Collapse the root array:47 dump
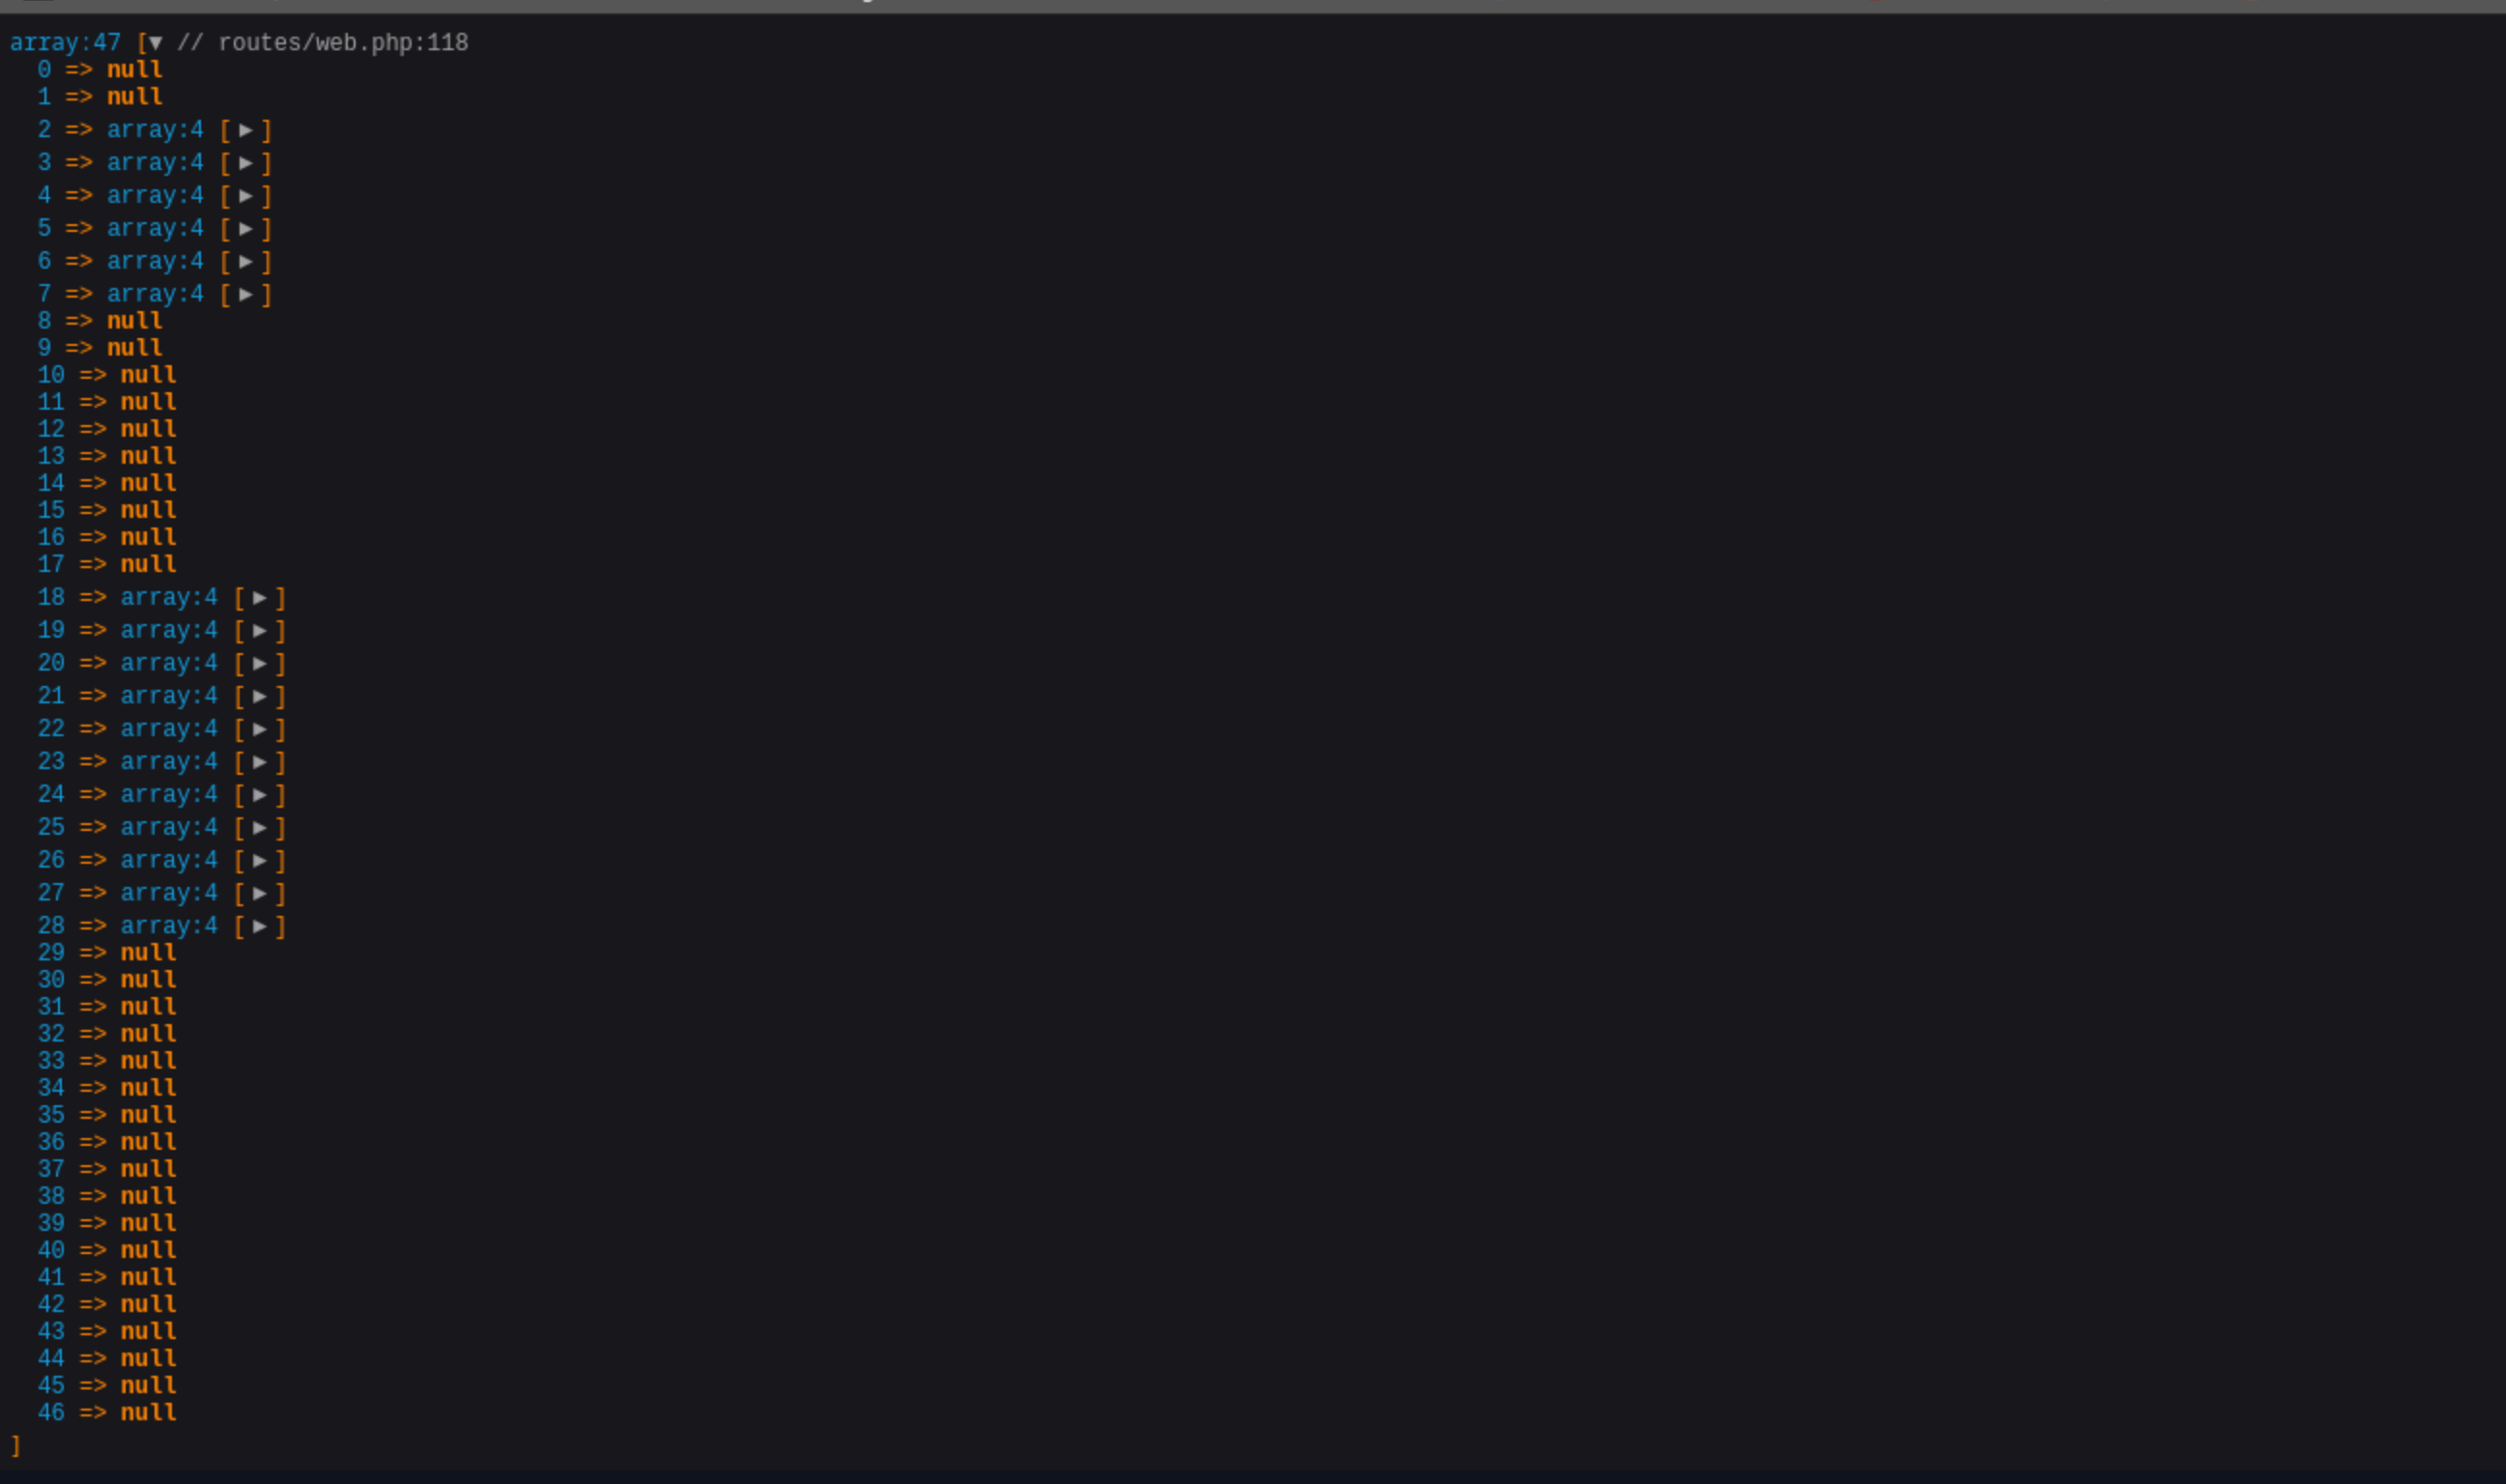Viewport: 2506px width, 1484px height. (155, 43)
